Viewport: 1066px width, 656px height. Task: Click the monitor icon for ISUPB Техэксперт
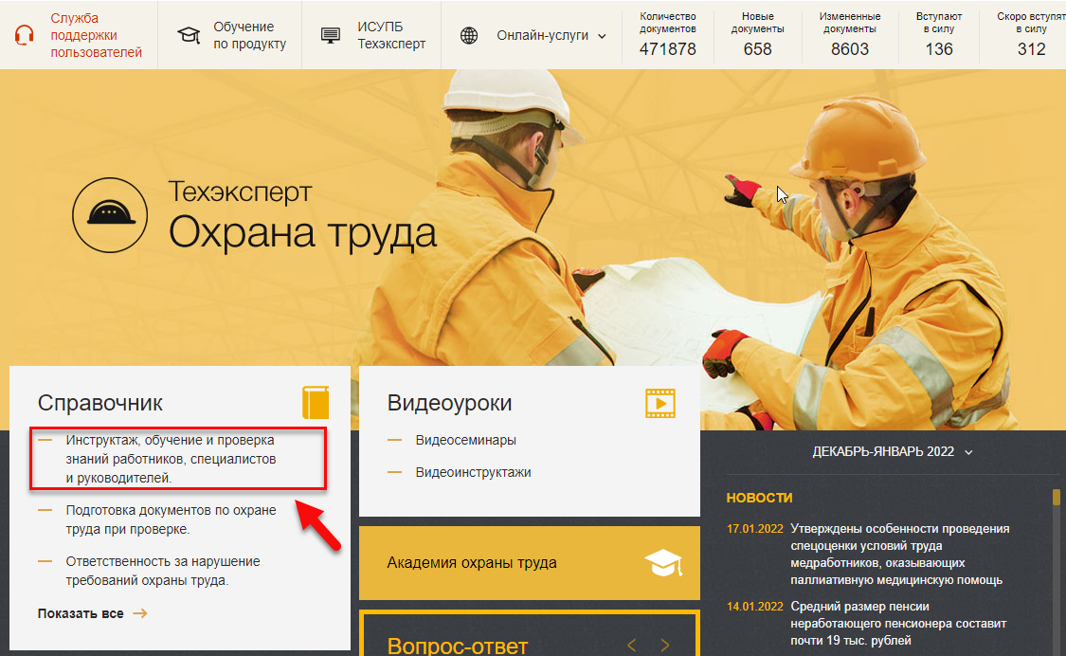[331, 35]
